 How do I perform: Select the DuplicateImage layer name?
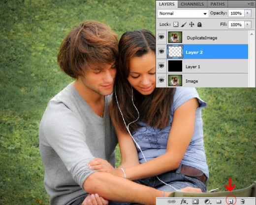click(202, 38)
